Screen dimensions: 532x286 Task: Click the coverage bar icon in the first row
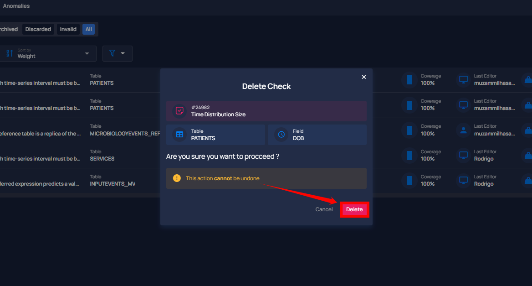coord(409,80)
